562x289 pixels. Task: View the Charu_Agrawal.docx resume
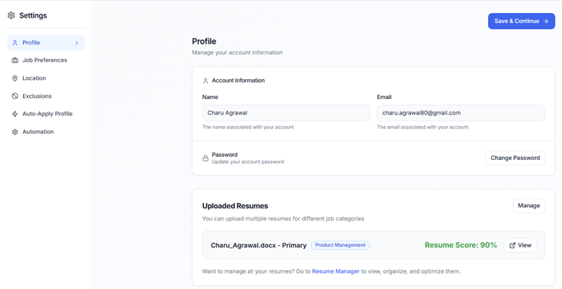tap(520, 245)
